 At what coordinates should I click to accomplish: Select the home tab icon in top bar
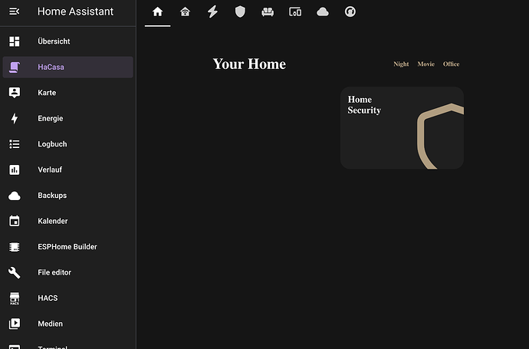tap(158, 12)
